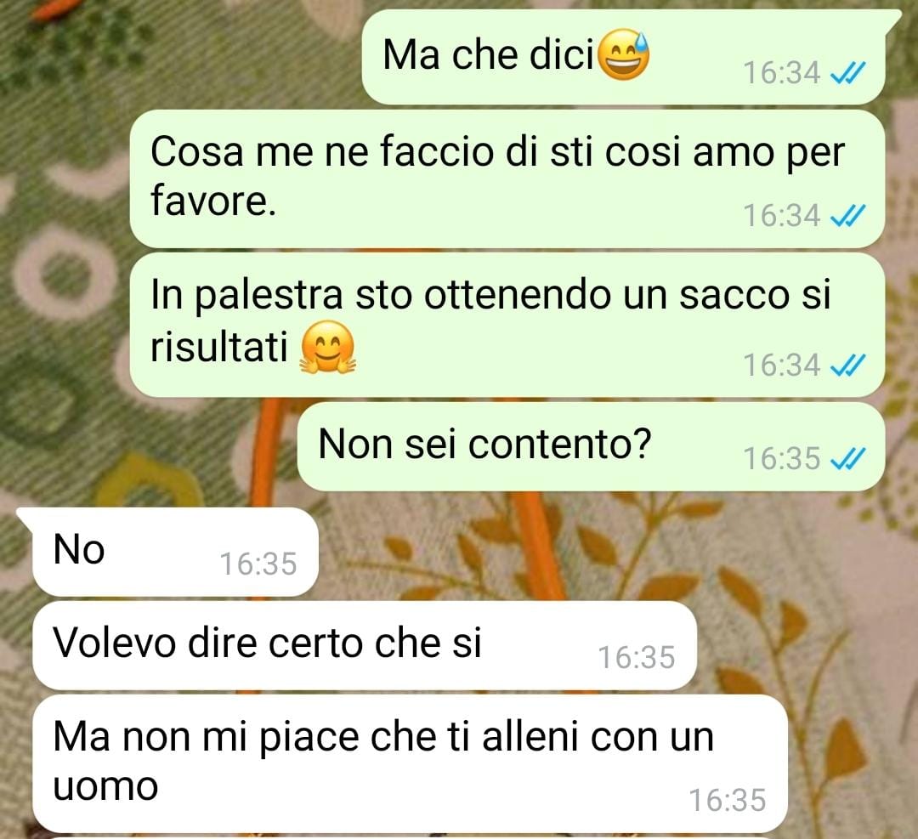The height and width of the screenshot is (839, 918).
Task: Tap the 16:35 timestamp on the 'No' message
Action: 258,564
